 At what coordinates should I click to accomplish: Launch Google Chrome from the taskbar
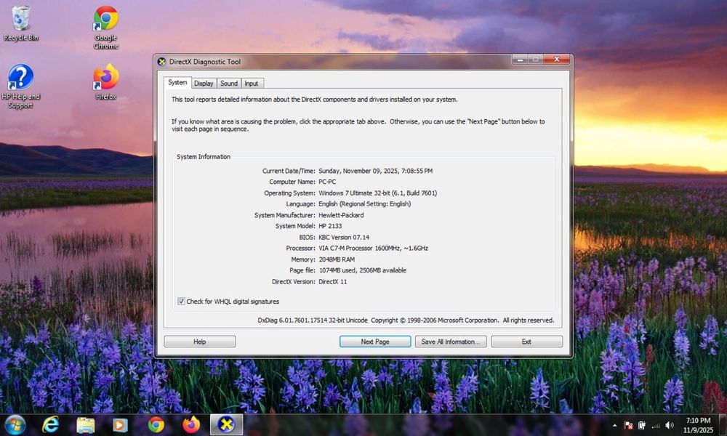(x=156, y=425)
